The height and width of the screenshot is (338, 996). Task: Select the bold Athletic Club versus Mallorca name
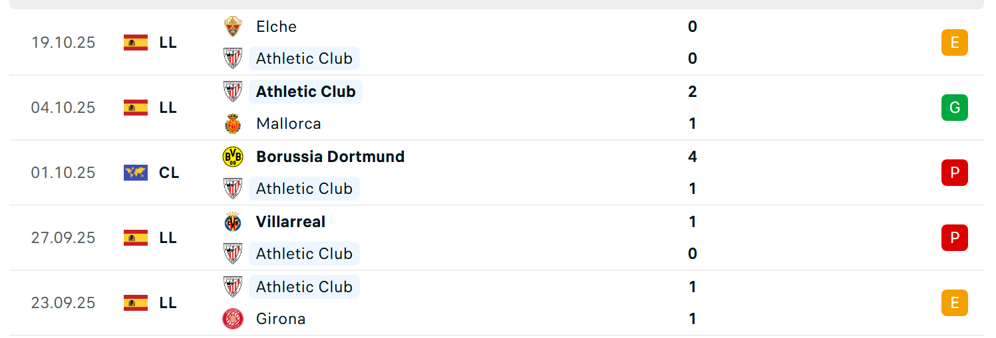[305, 92]
